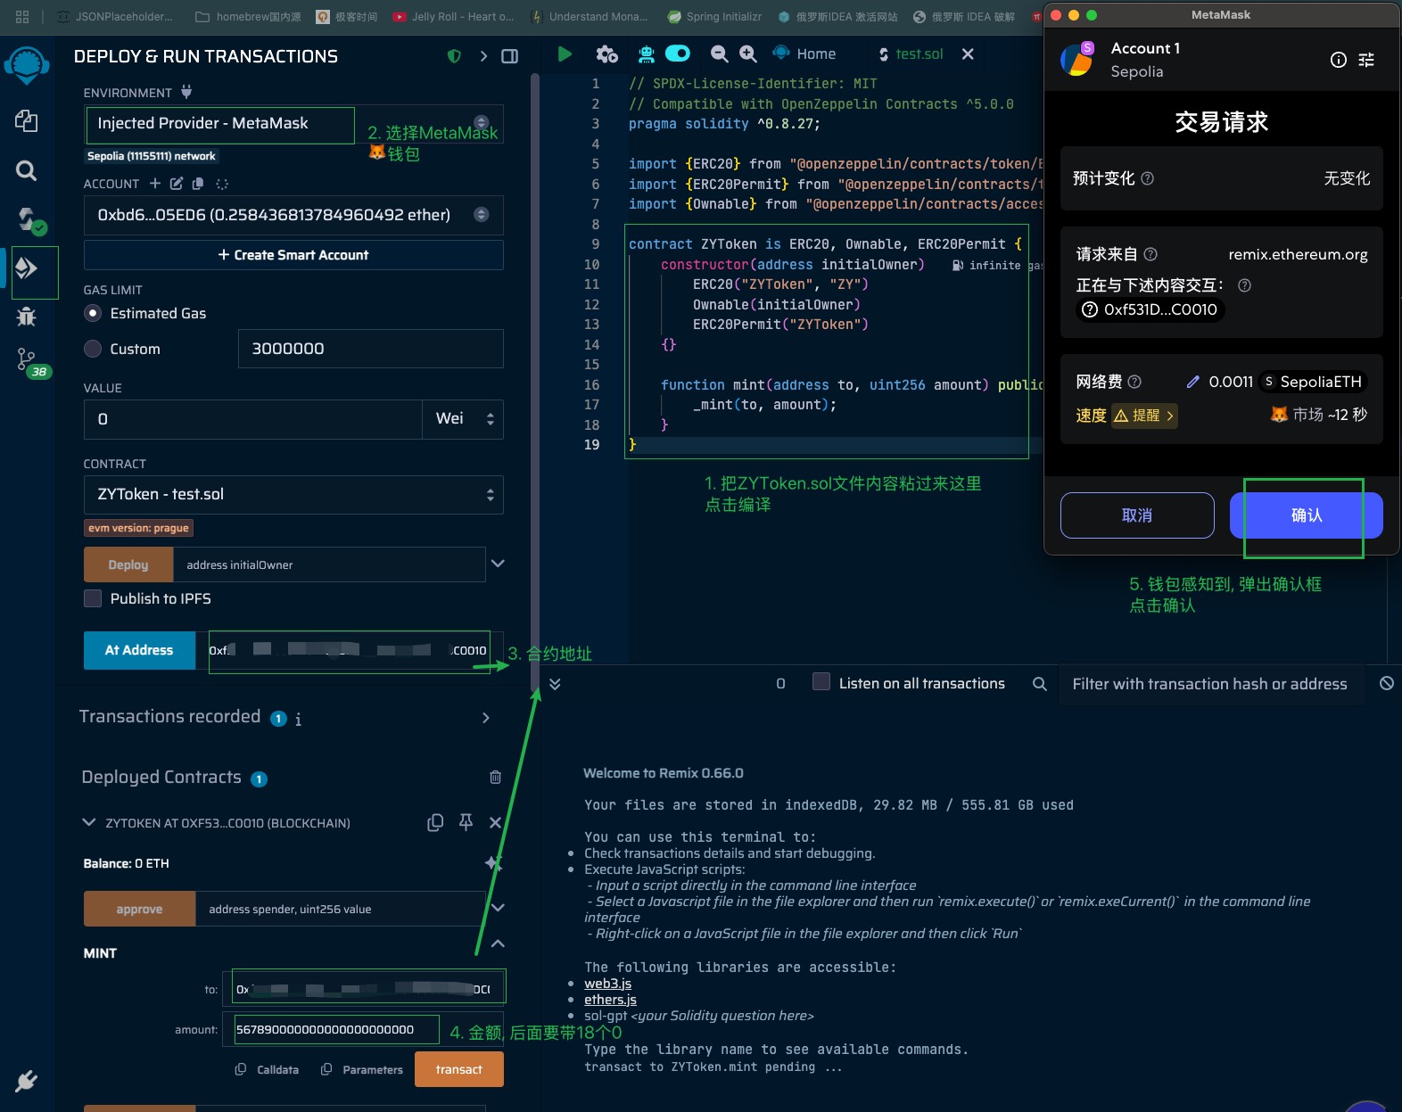Expand panel with the header chevron arrow

click(483, 56)
